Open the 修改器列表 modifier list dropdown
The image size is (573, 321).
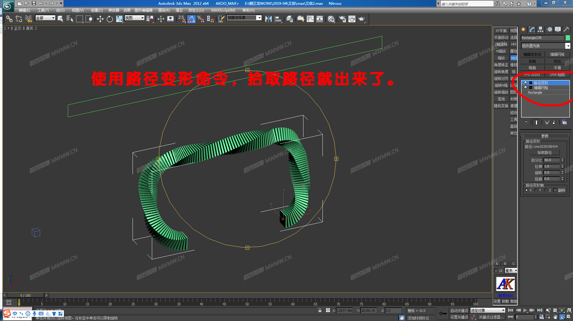(568, 46)
